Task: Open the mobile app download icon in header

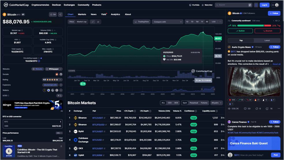Action: tap(256, 5)
